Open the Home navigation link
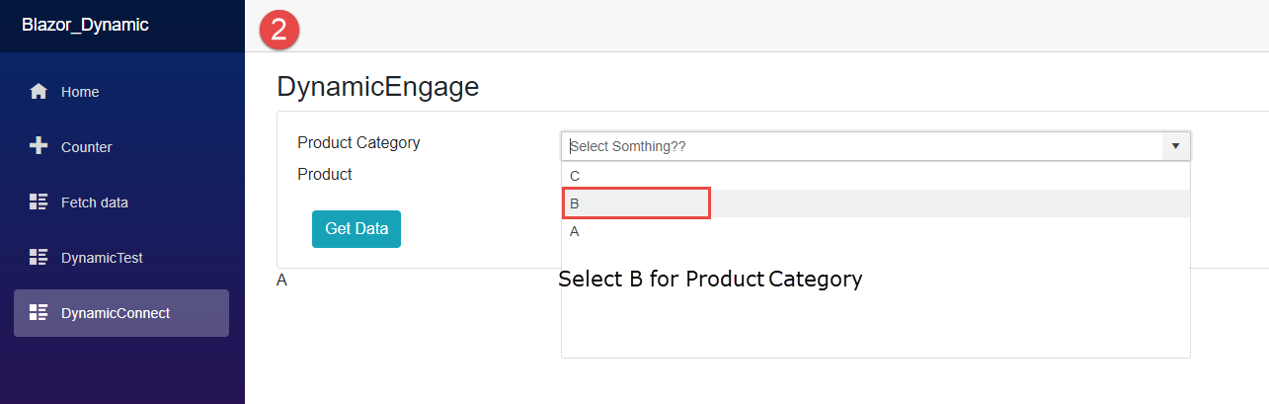Viewport: 1269px width, 404px height. tap(80, 92)
